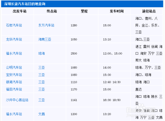The height and width of the screenshot is (121, 165).
Task: Select mileage 1060 in the 宝安汽车站 row
Action: click(74, 75)
